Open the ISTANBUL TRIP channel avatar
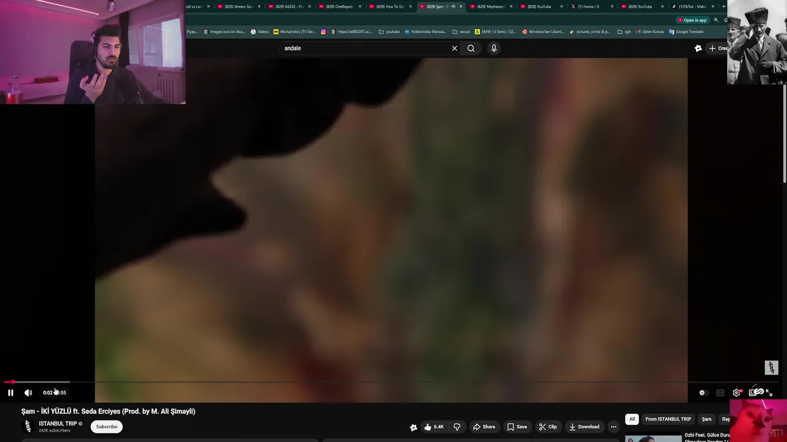787x442 pixels. pos(28,427)
